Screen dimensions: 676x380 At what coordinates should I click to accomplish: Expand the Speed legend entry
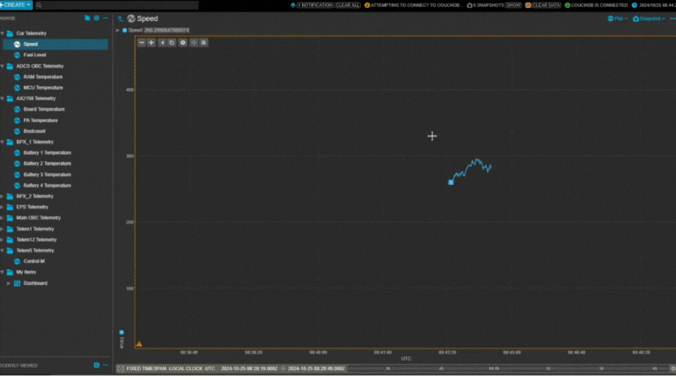(118, 30)
